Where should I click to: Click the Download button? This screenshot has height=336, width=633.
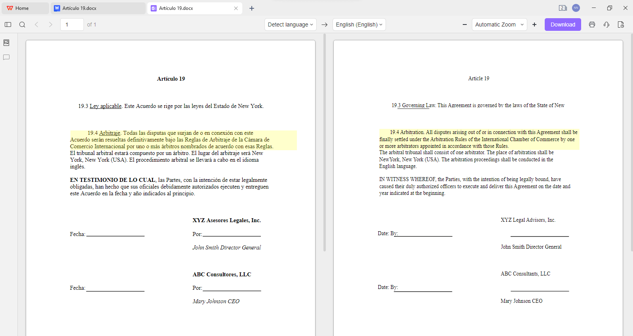(563, 25)
